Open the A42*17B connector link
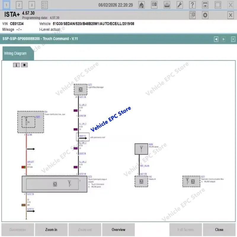The image size is (237, 237). pos(143,174)
